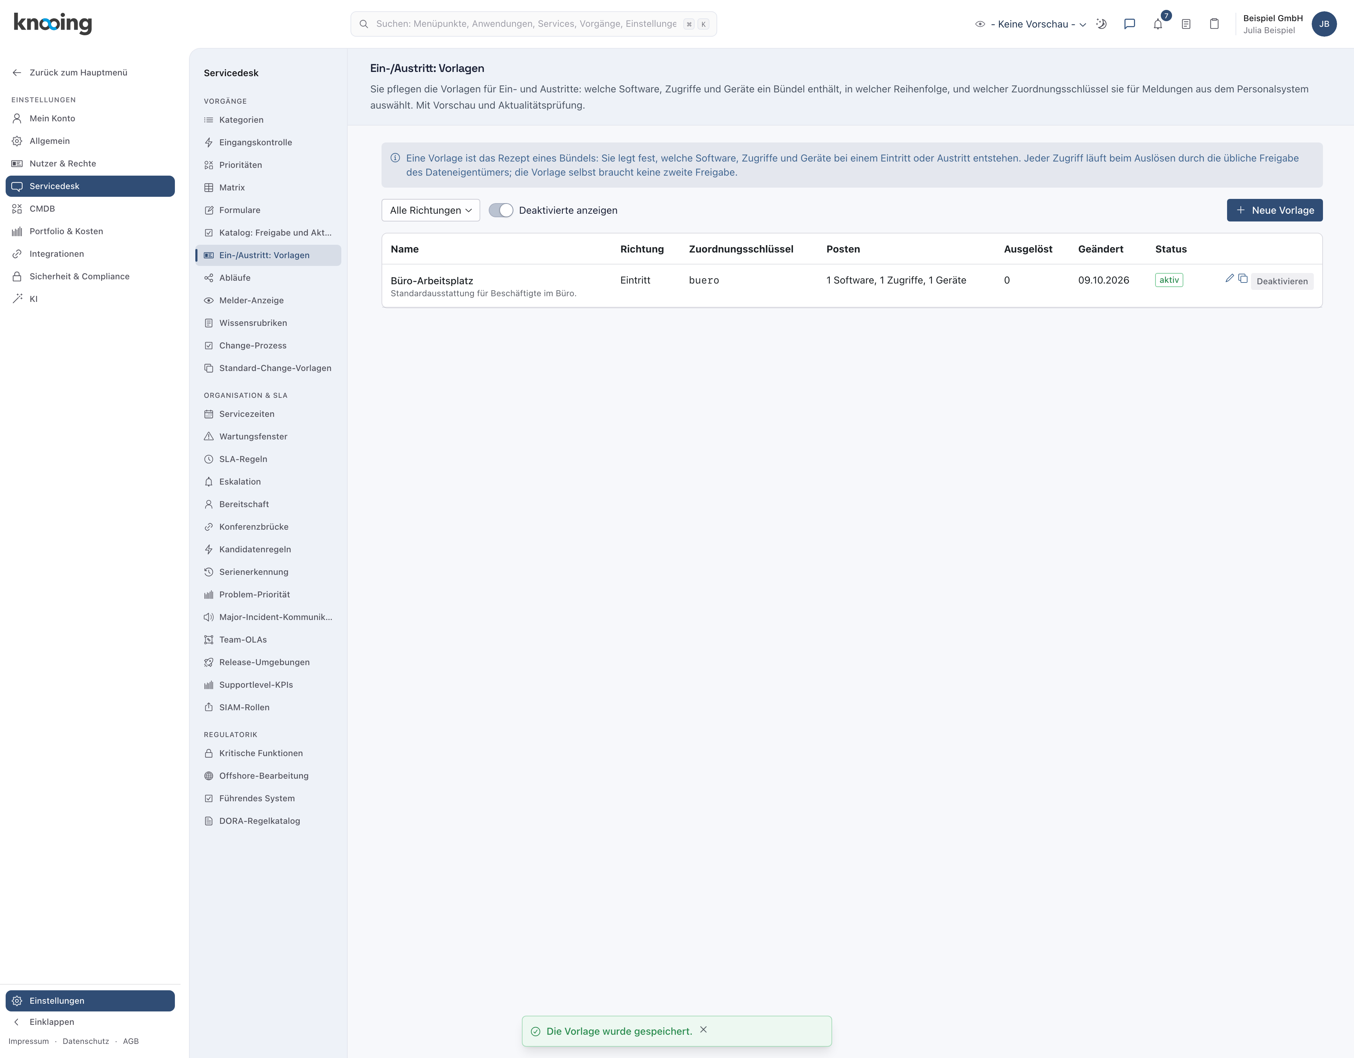Click the Deaktivieren button for Büro-Arbeitsplatz
The width and height of the screenshot is (1354, 1058).
(1282, 281)
